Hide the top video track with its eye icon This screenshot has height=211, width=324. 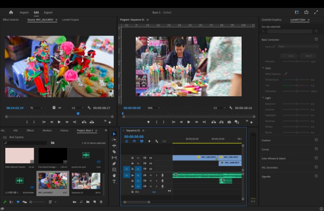point(150,158)
